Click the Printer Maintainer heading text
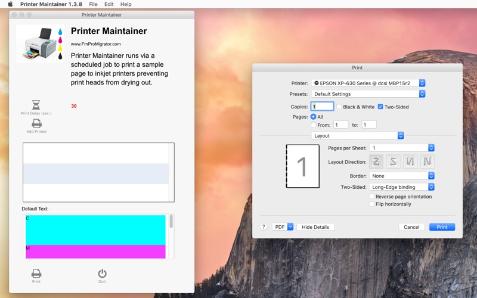 click(x=109, y=31)
